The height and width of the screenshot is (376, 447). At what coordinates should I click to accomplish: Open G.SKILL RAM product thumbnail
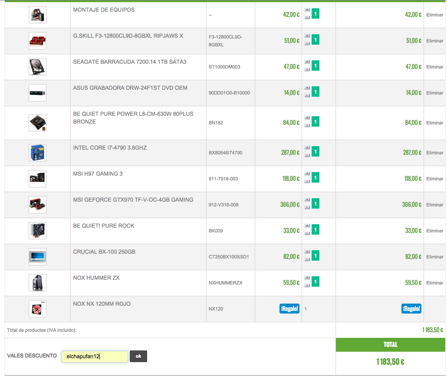click(x=37, y=41)
